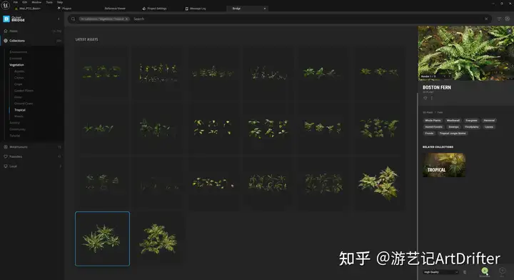Screen dimensions: 514x280
Task: Select the first asset thumbnail under Latest Assets
Action: click(x=102, y=72)
